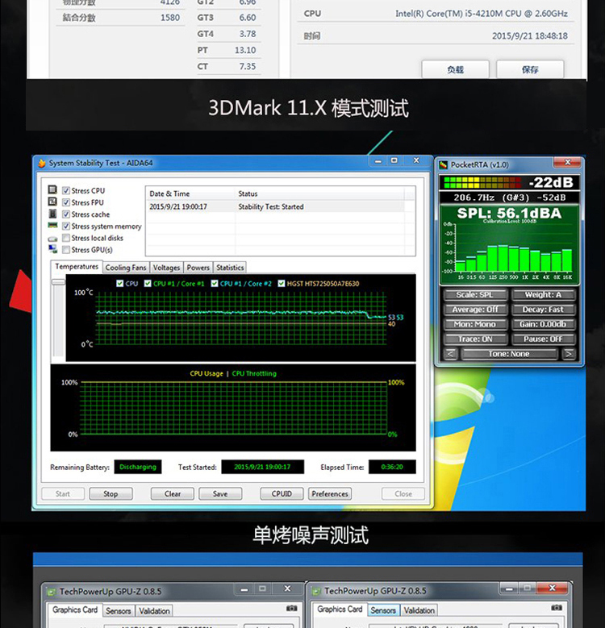Enable Stress local disks checkbox
605x628 pixels.
pos(66,238)
